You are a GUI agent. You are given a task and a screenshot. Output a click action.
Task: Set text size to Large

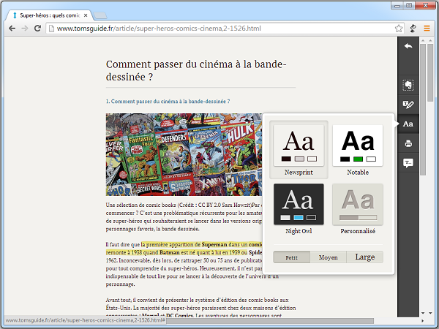(365, 257)
